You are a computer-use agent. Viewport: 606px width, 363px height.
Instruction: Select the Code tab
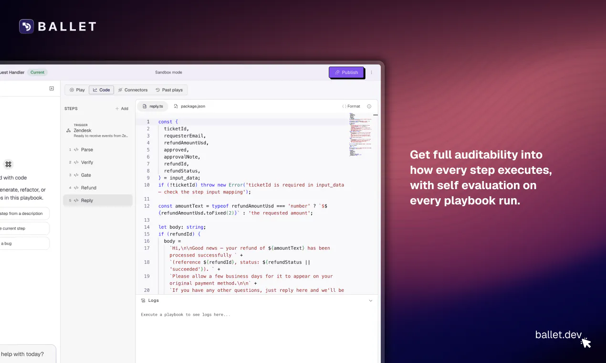point(101,90)
